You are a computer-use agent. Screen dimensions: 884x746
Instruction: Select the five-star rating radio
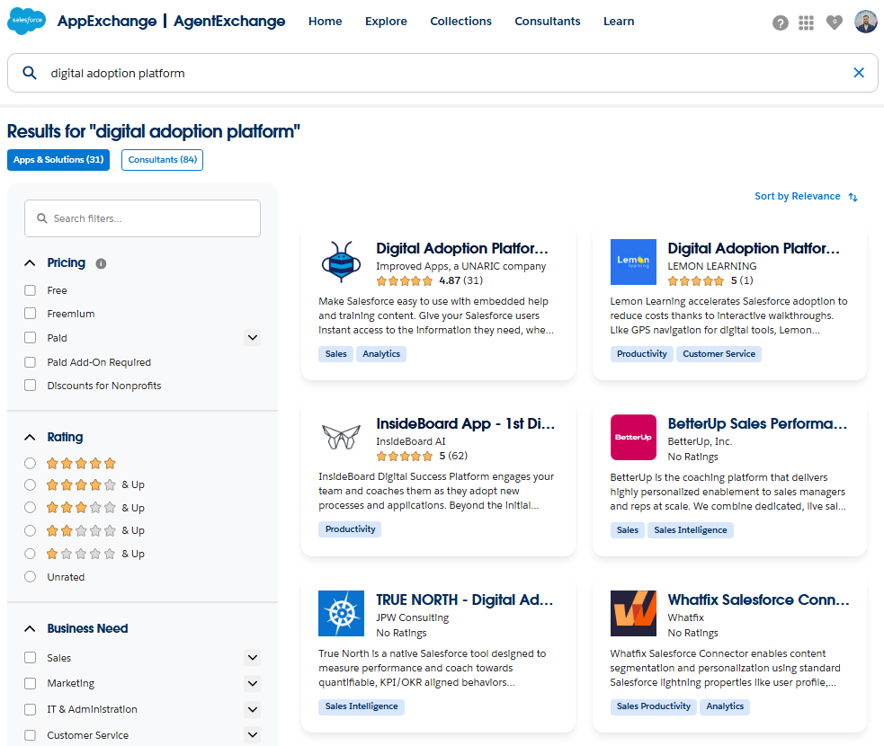point(30,463)
